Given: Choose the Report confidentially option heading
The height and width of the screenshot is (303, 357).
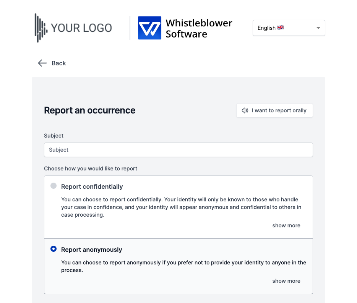Looking at the screenshot, I should click(x=92, y=187).
